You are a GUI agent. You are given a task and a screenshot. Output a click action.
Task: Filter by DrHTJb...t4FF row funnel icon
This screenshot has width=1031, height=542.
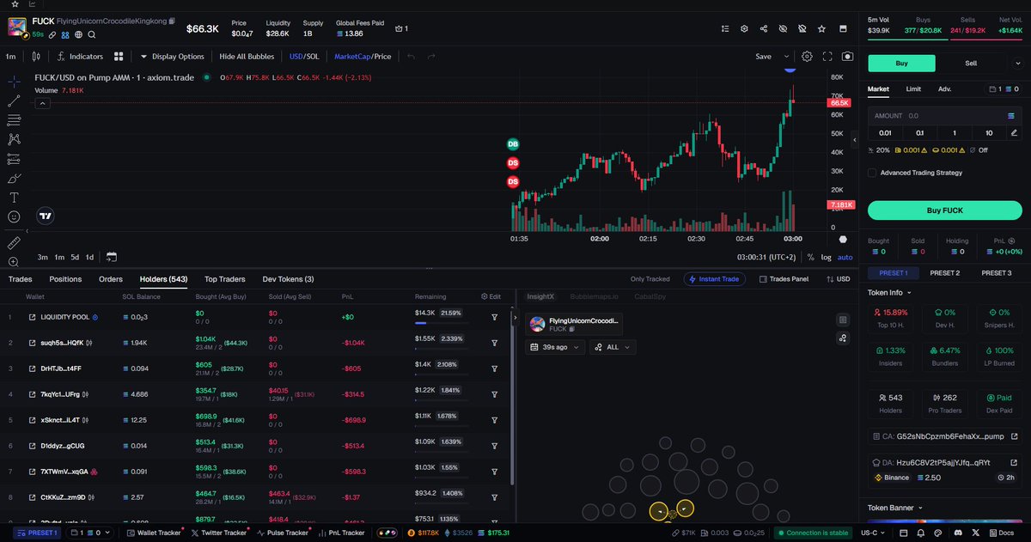495,368
